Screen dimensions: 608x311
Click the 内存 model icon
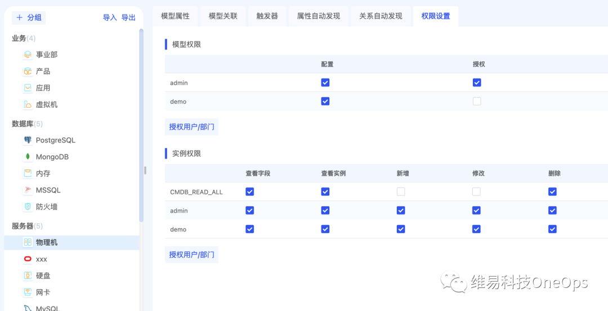click(28, 173)
